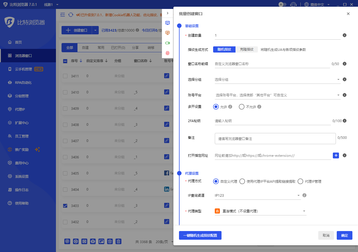
Task: Click the 一键随机生成指纹配置 button
Action: (x=200, y=236)
